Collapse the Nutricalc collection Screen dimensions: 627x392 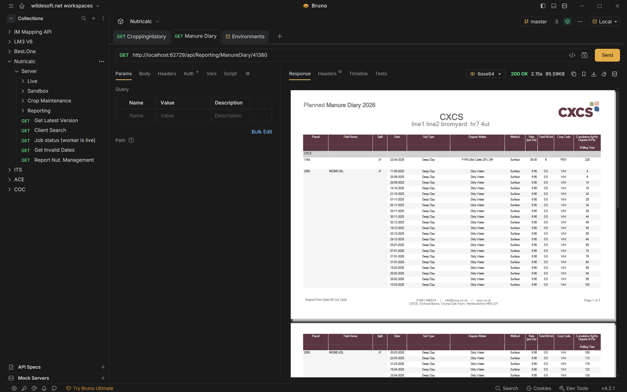pos(9,62)
